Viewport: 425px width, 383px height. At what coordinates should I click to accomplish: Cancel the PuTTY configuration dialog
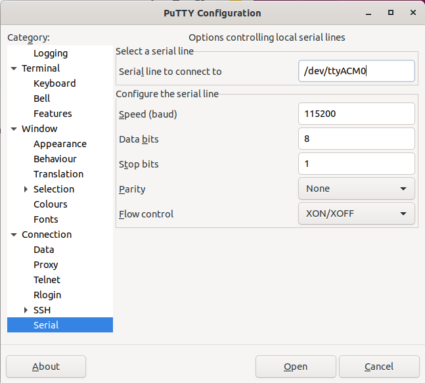(379, 367)
